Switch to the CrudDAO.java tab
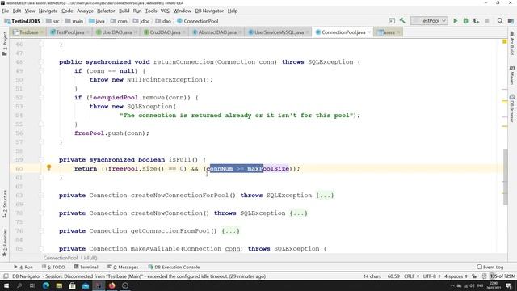This screenshot has height=291, width=517. tap(165, 32)
